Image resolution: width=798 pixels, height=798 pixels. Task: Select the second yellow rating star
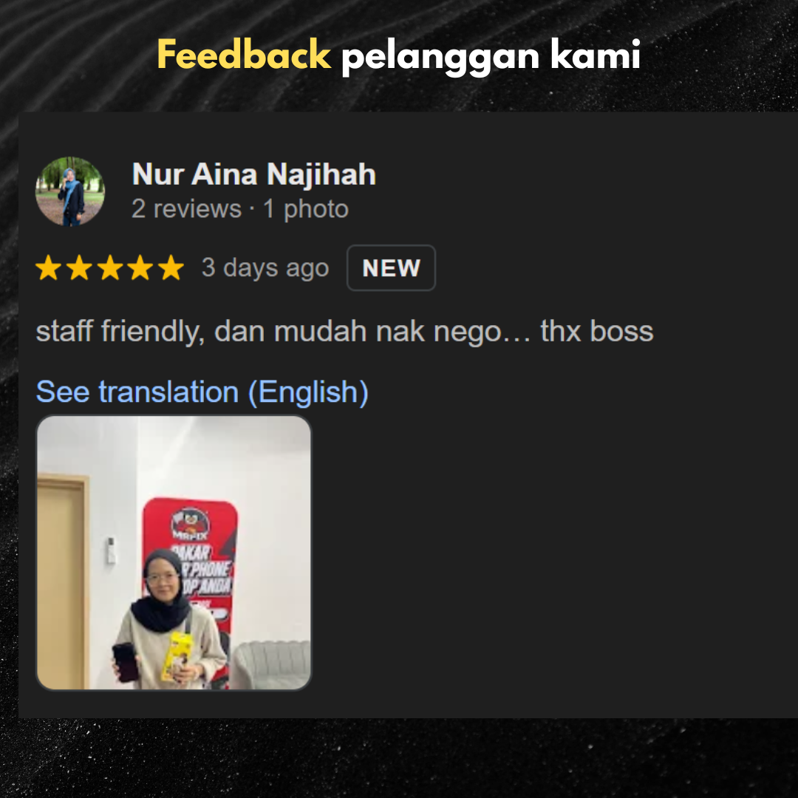(x=79, y=267)
